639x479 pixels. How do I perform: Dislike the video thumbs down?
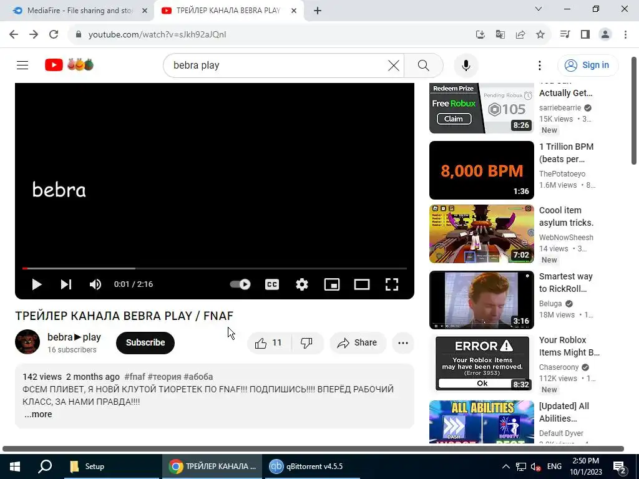point(307,343)
